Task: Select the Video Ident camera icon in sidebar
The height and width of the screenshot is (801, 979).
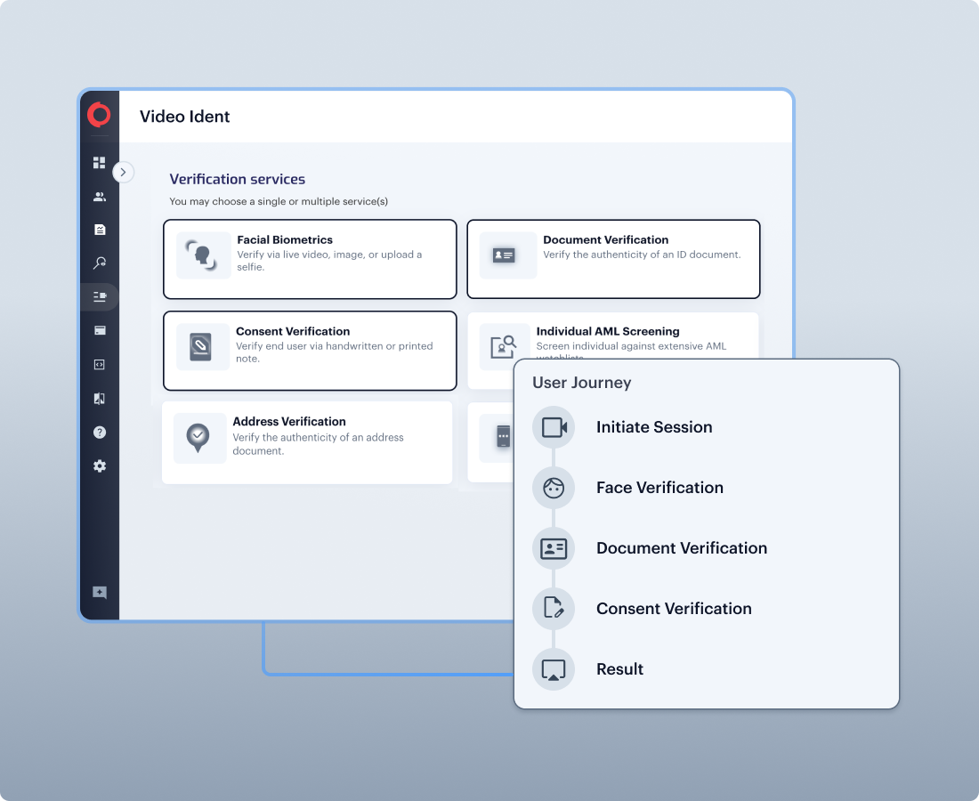Action: (x=99, y=296)
